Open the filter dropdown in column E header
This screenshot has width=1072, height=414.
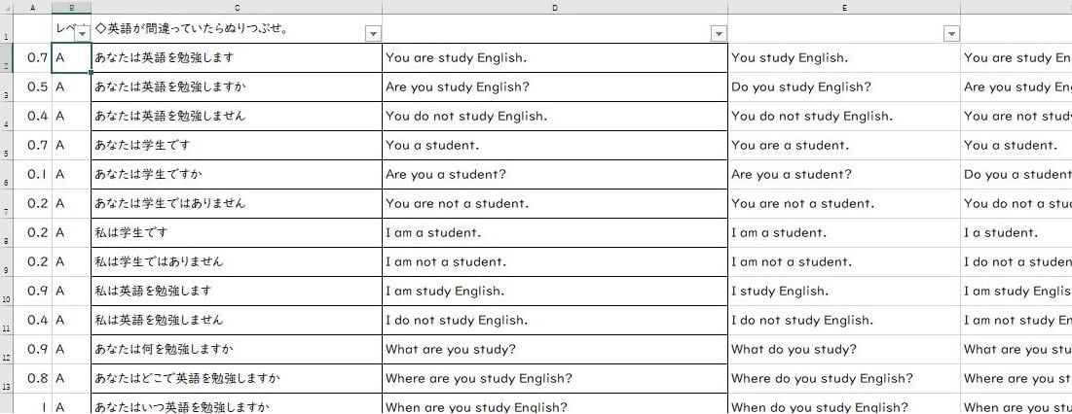(x=951, y=34)
